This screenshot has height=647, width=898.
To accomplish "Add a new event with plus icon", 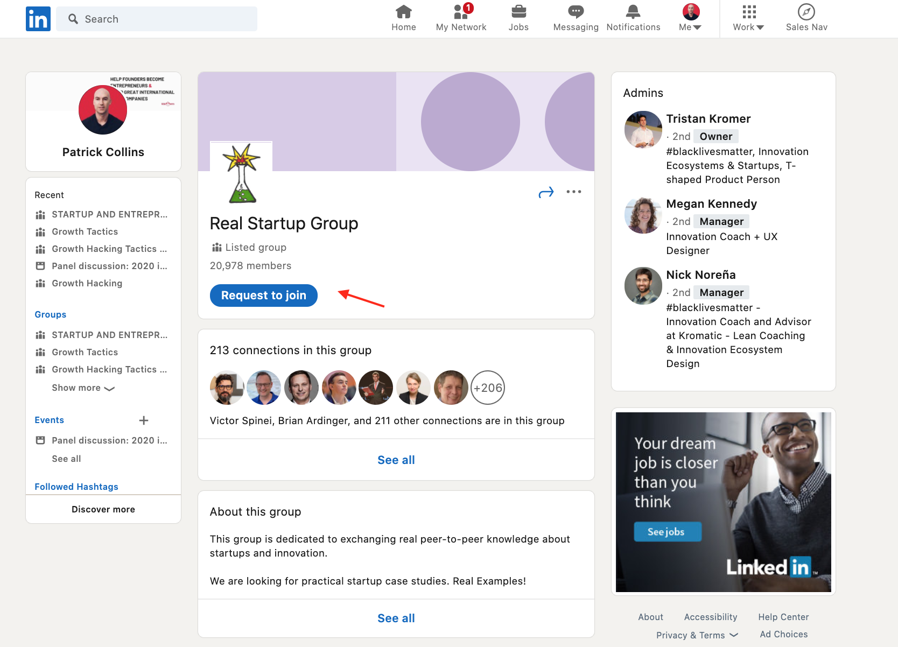I will click(x=144, y=420).
